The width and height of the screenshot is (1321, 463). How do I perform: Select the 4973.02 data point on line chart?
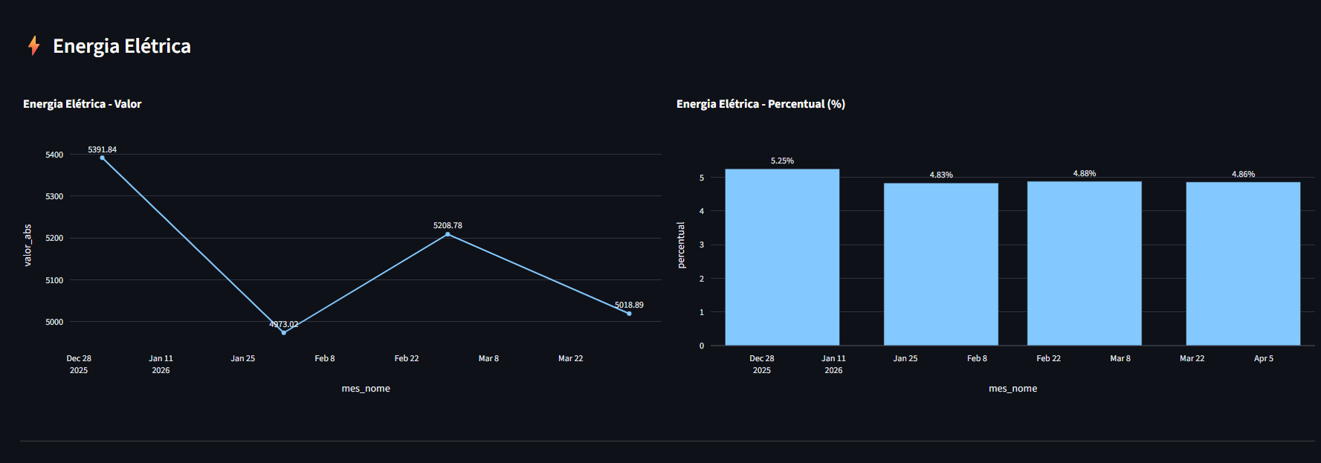tap(284, 332)
